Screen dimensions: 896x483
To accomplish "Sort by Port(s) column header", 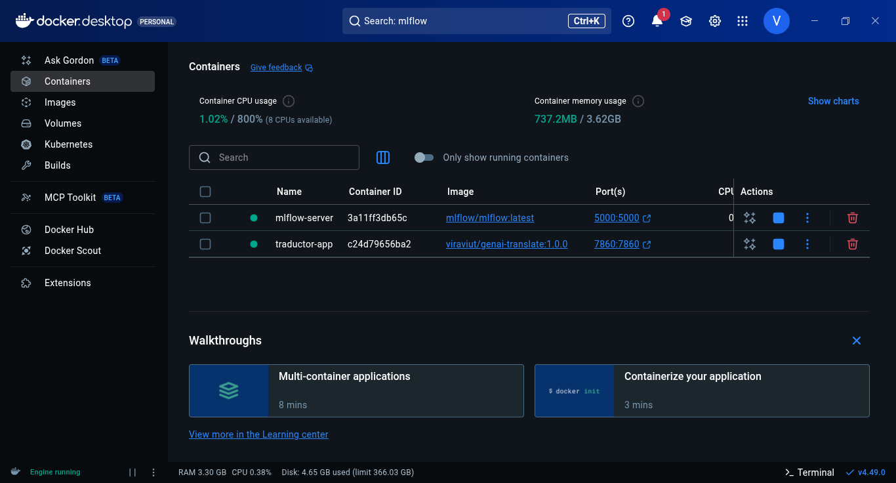I will [611, 192].
